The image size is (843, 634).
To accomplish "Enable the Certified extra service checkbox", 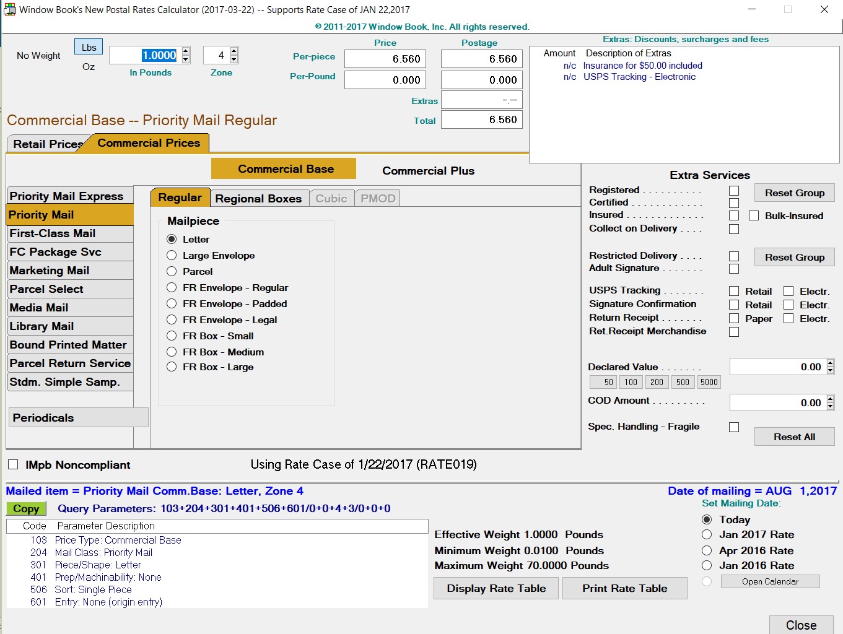I will click(x=734, y=203).
